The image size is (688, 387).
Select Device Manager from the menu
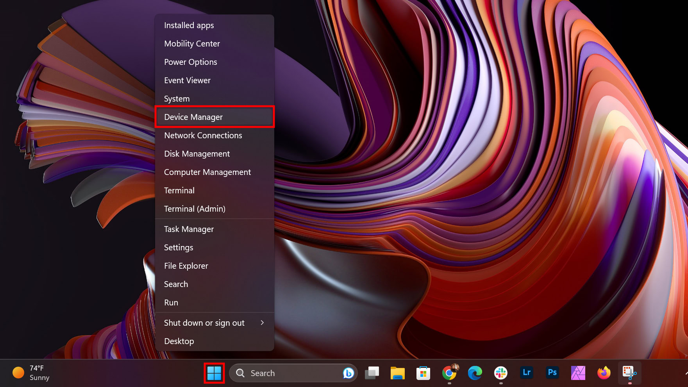pos(214,117)
